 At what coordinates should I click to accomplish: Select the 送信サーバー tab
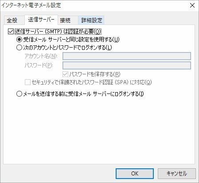click(41, 20)
